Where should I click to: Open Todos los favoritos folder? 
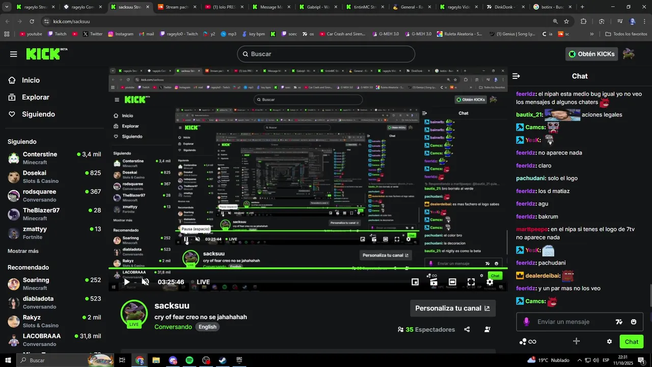point(626,34)
